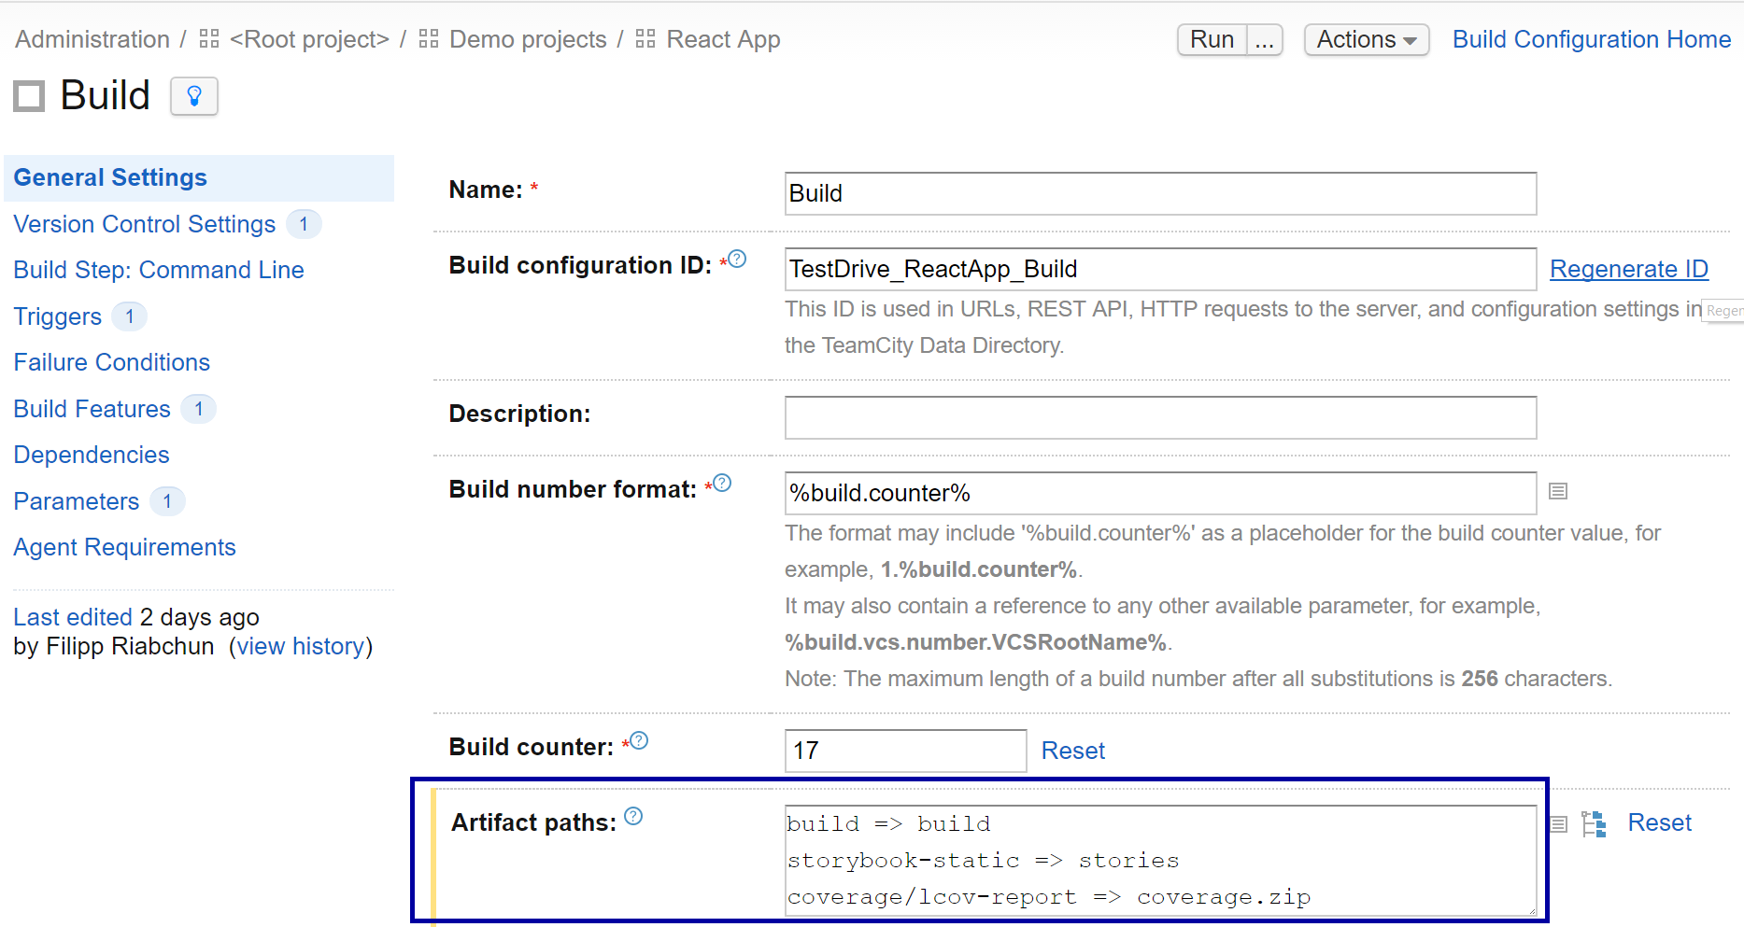
Task: Click Regenerate ID link
Action: 1629,269
